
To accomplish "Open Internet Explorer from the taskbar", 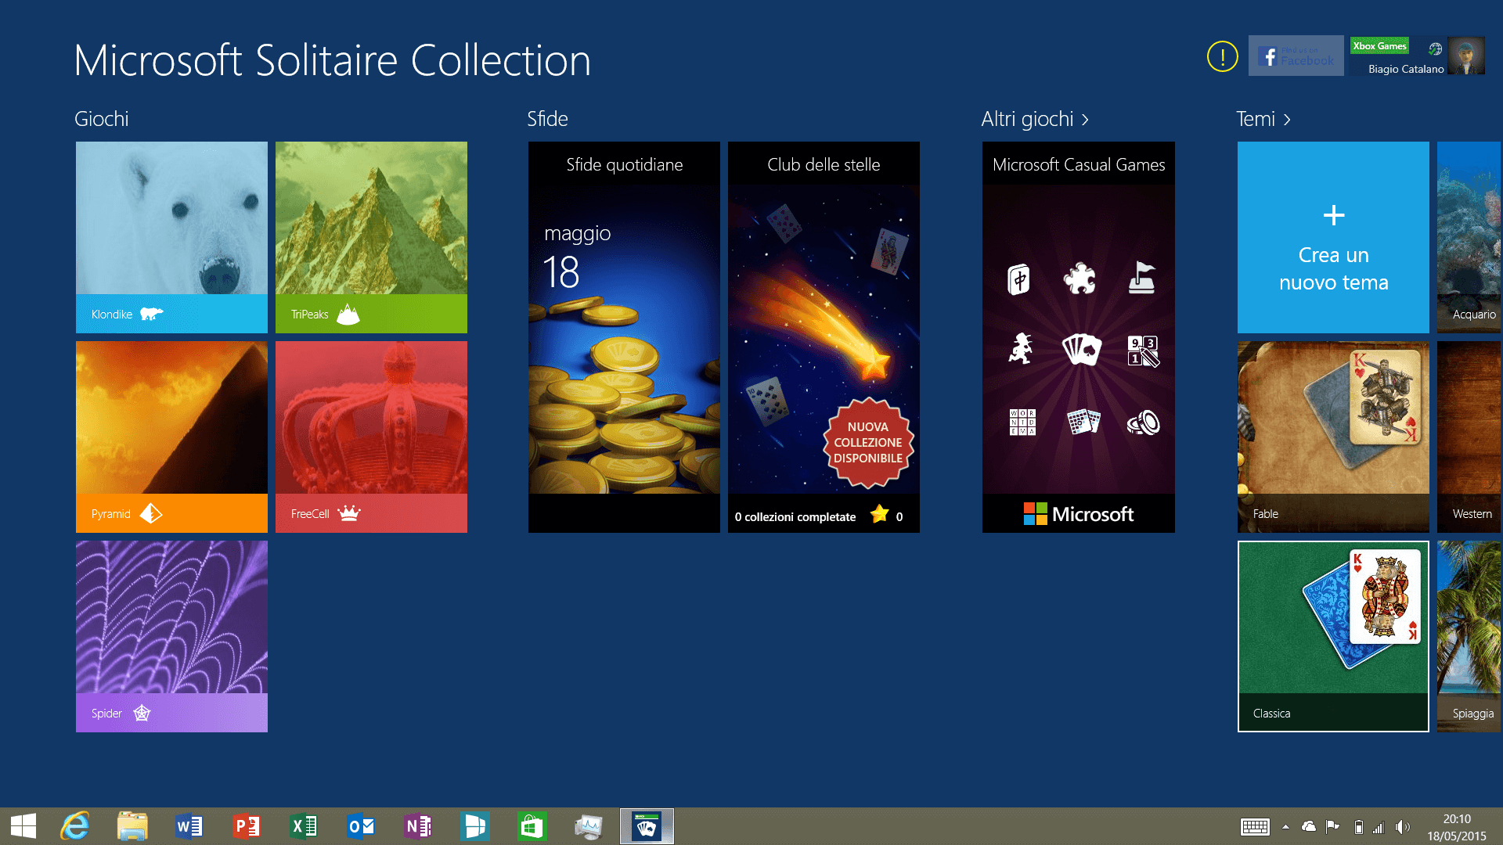I will coord(75,826).
